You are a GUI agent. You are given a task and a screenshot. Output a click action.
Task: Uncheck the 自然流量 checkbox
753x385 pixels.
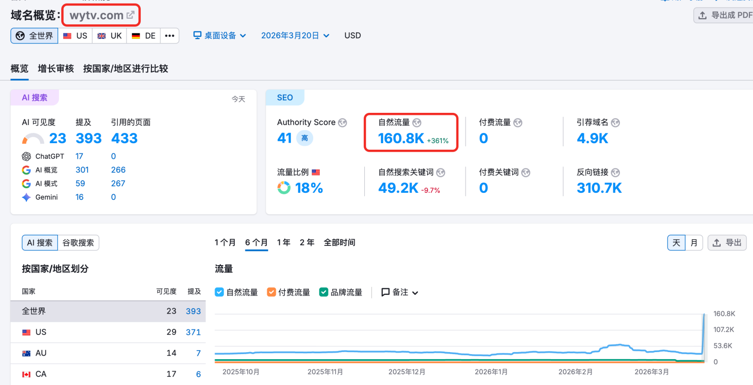[x=219, y=292]
